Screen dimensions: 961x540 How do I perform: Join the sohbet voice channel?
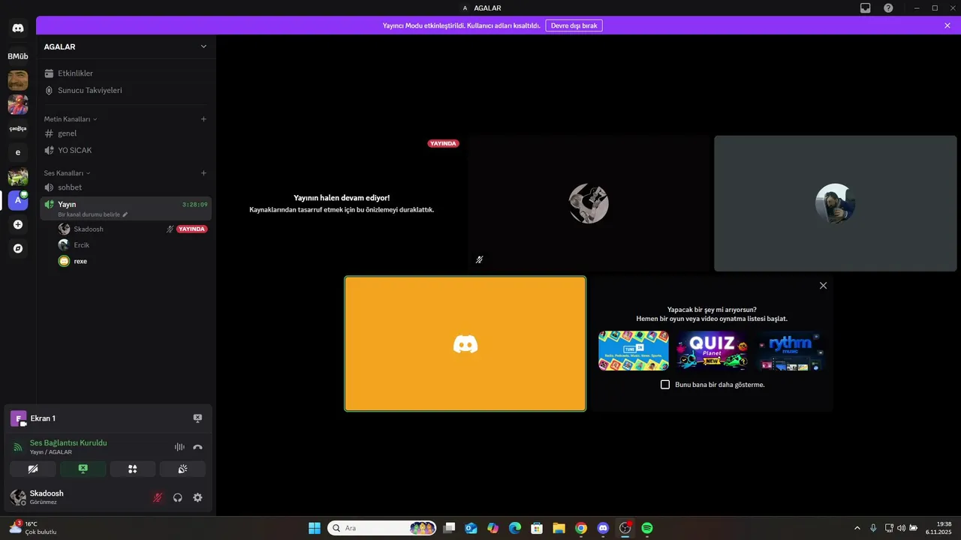click(x=126, y=187)
